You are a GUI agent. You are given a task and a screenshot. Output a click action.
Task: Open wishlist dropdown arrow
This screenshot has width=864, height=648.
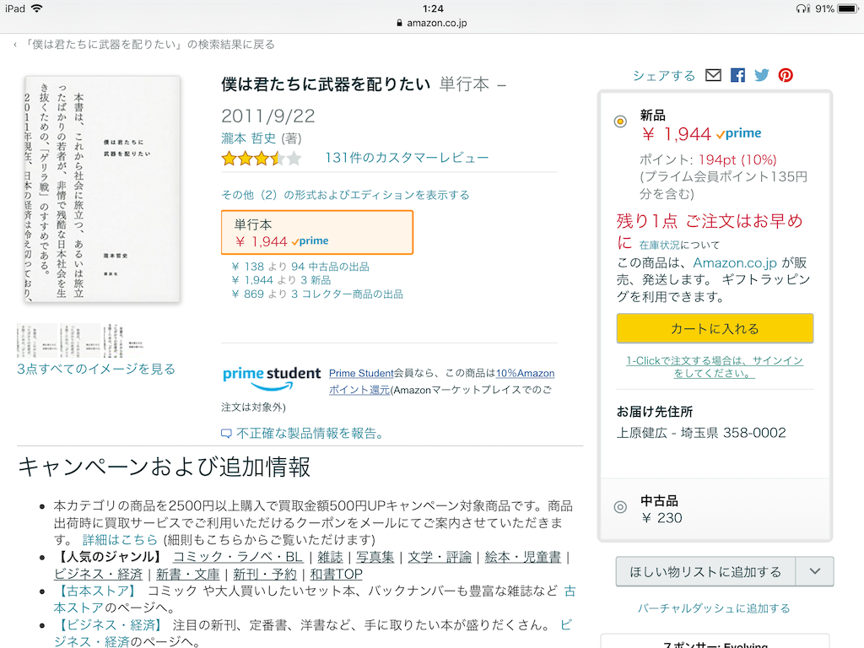click(815, 571)
